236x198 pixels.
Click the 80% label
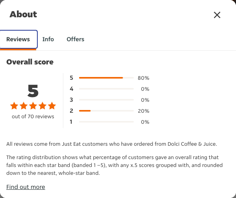[144, 78]
